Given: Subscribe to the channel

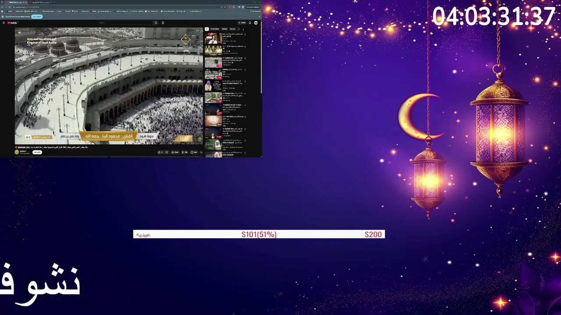Looking at the screenshot, I should [x=37, y=152].
